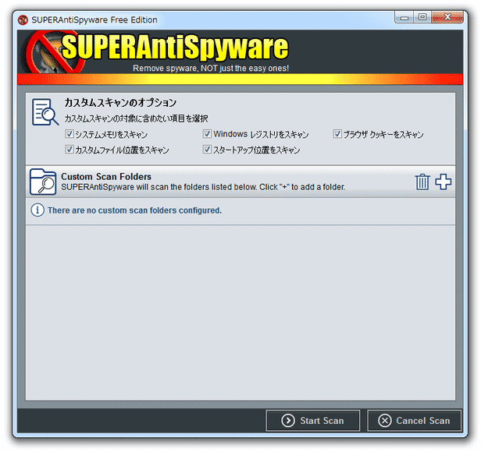Click the Custom Scan Folders folder icon
Image resolution: width=481 pixels, height=452 pixels.
click(x=43, y=182)
